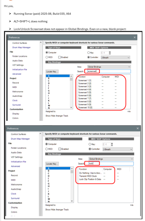Select Record in 'lock' Preferences window
Image resolution: width=145 pixels, height=221 pixels.
14,176
